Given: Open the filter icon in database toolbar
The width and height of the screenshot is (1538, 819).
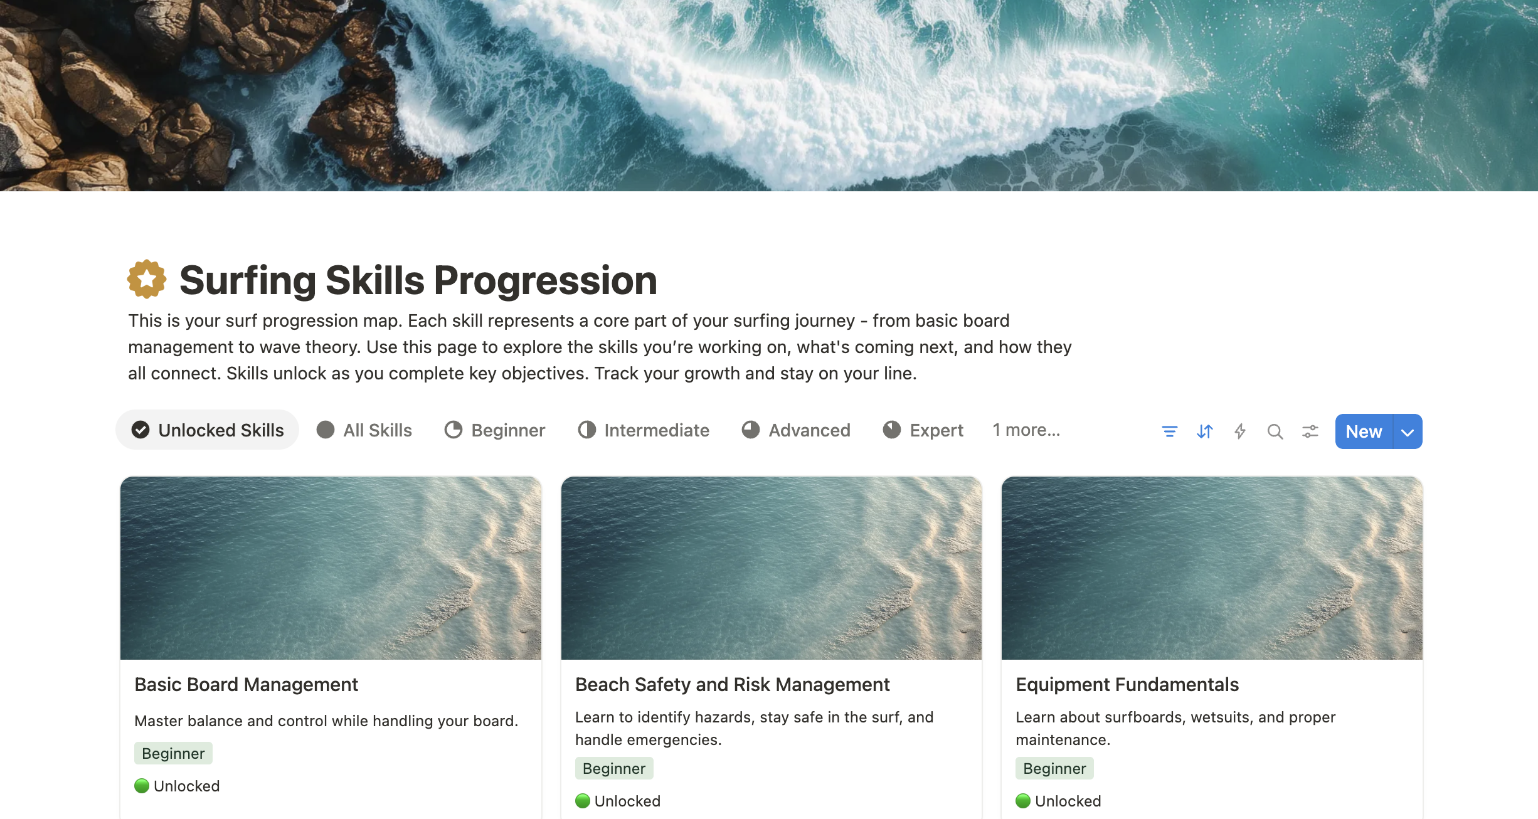Looking at the screenshot, I should pyautogui.click(x=1169, y=431).
